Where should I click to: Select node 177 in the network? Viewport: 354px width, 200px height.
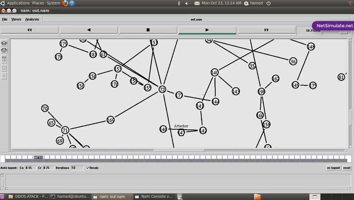point(179,95)
